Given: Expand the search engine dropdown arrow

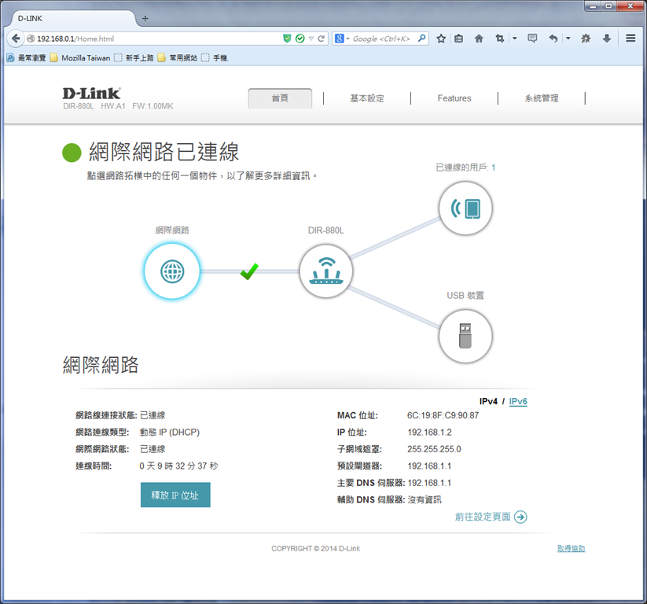Looking at the screenshot, I should [x=347, y=39].
